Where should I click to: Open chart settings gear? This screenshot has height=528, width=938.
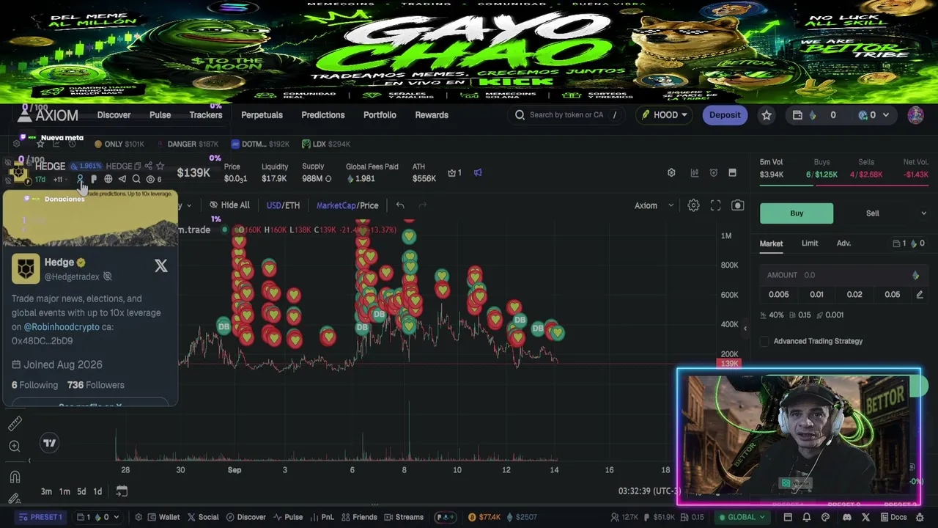(x=693, y=205)
